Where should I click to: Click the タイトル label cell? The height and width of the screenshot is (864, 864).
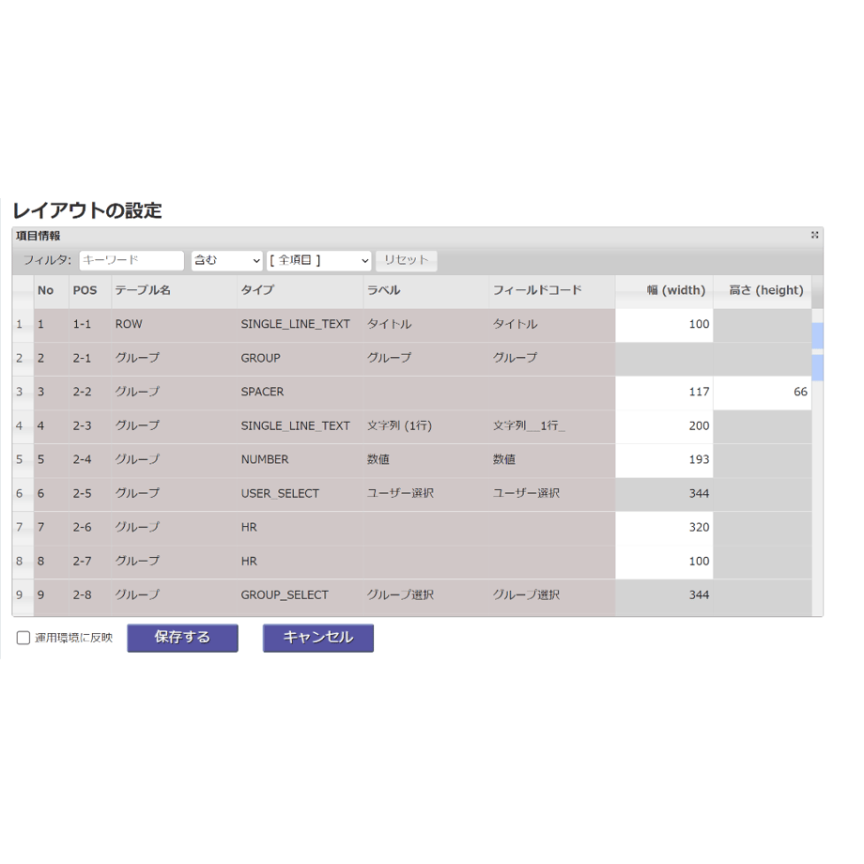(x=426, y=325)
